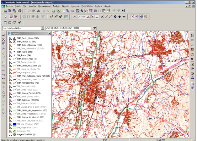Select legend entry 50M_Torre (110)
Screen dimensions: 197x141
point(25,52)
